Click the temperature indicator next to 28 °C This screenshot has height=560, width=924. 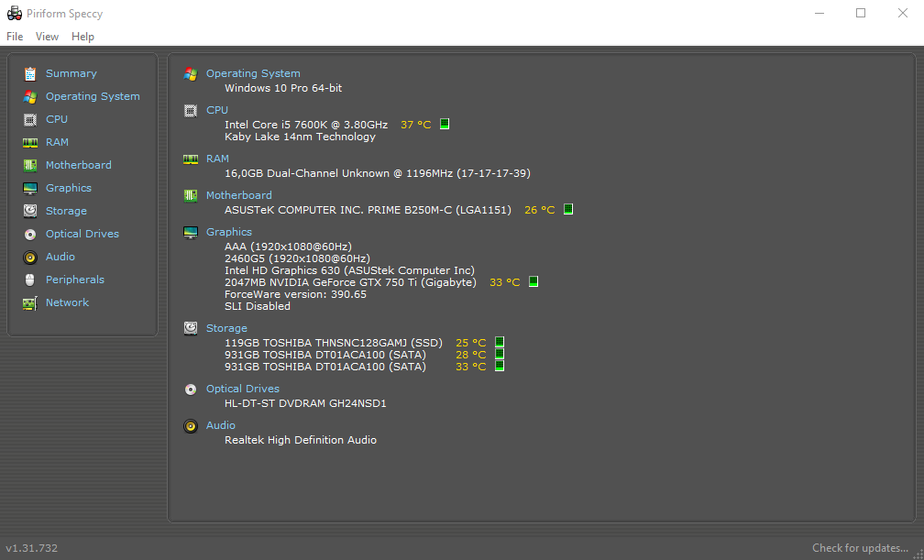(x=500, y=354)
